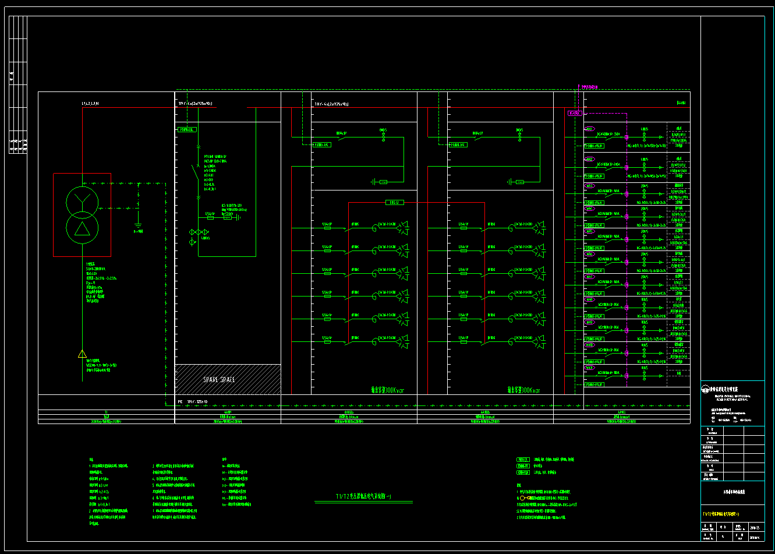Click the red transformer enclosure outline
Viewport: 775px width, 554px height.
pyautogui.click(x=54, y=216)
